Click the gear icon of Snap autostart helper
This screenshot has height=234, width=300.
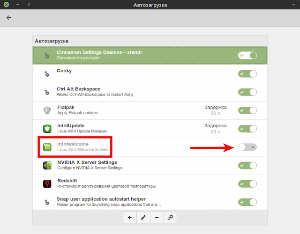pyautogui.click(x=47, y=202)
